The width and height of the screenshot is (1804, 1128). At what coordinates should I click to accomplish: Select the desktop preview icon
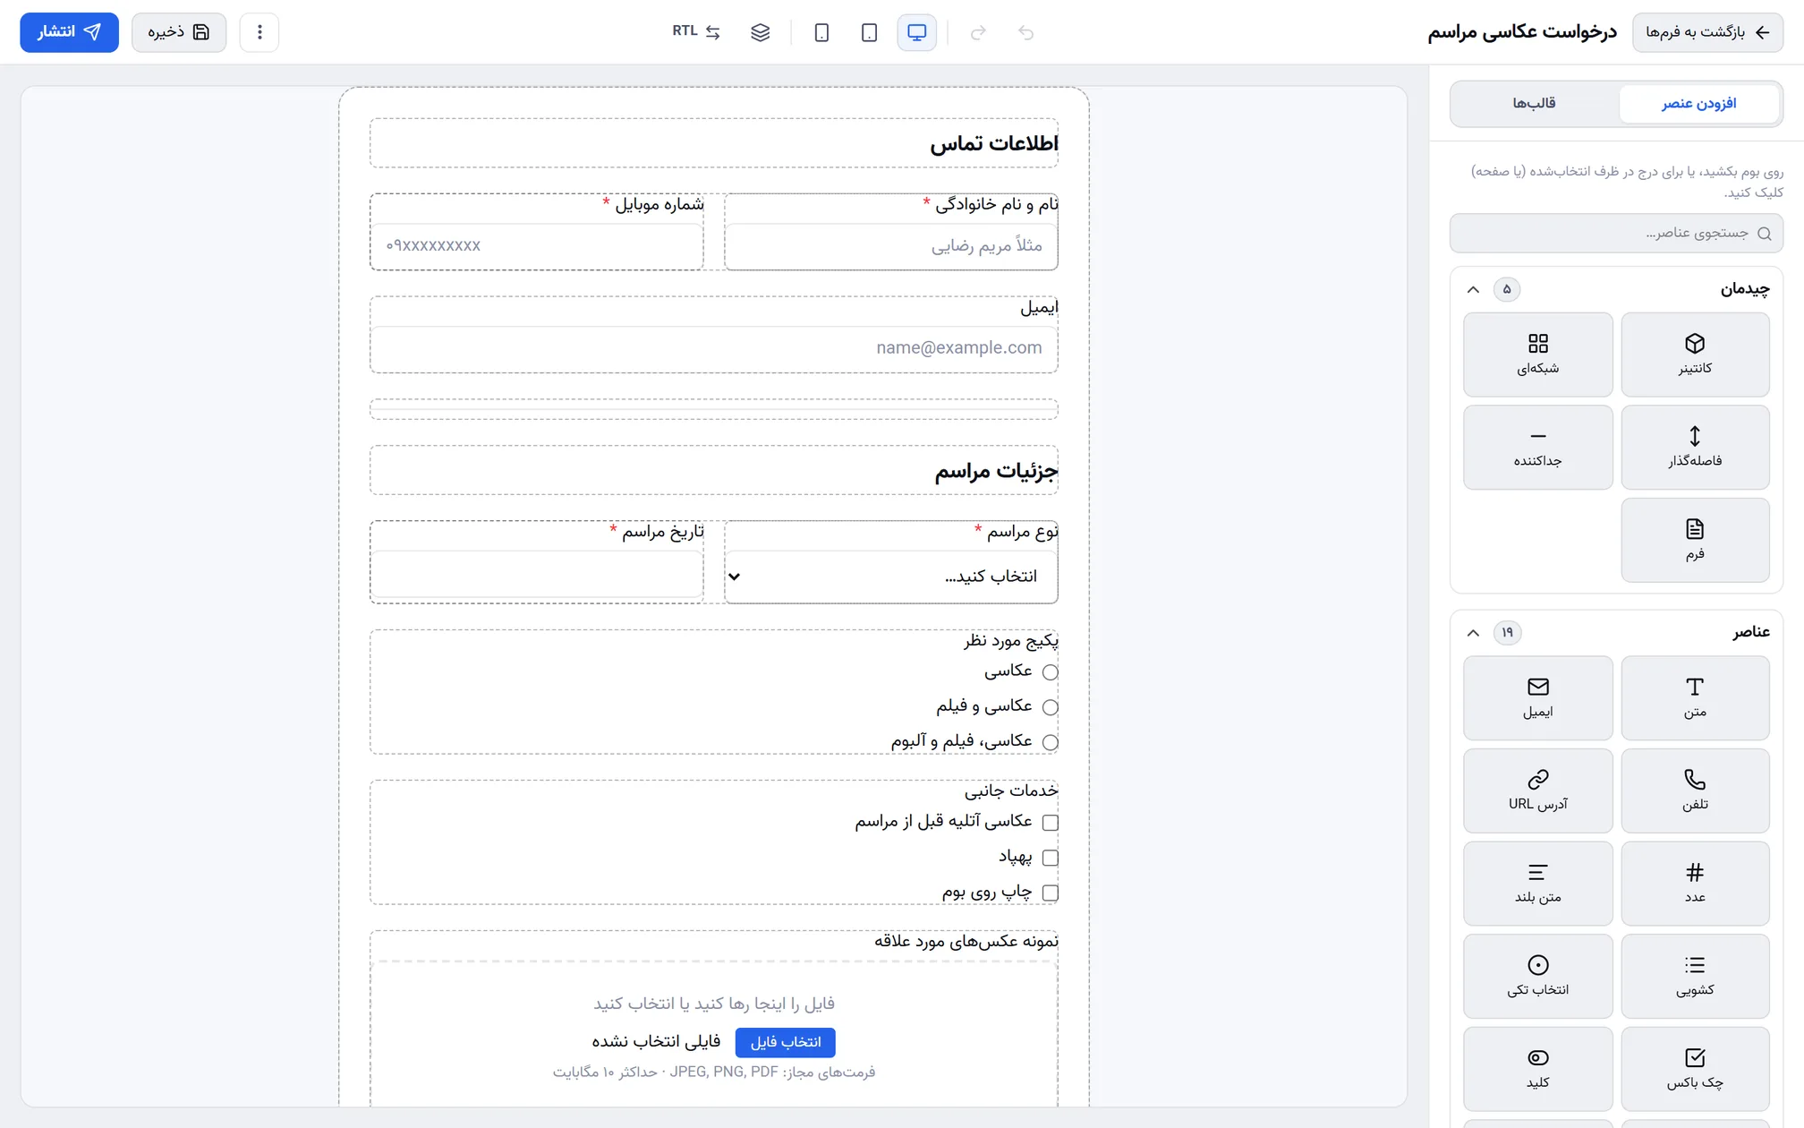(x=916, y=32)
